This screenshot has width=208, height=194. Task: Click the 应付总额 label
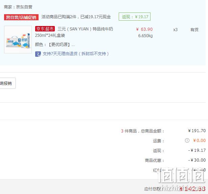coord(154,189)
